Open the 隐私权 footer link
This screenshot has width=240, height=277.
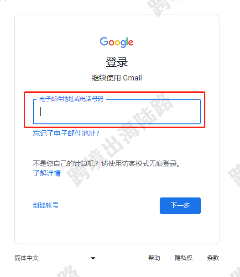click(x=183, y=258)
